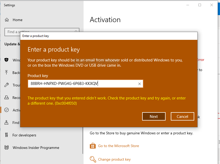This screenshot has width=220, height=164.
Task: Click the Find my device icon
Action: [x=7, y=122]
